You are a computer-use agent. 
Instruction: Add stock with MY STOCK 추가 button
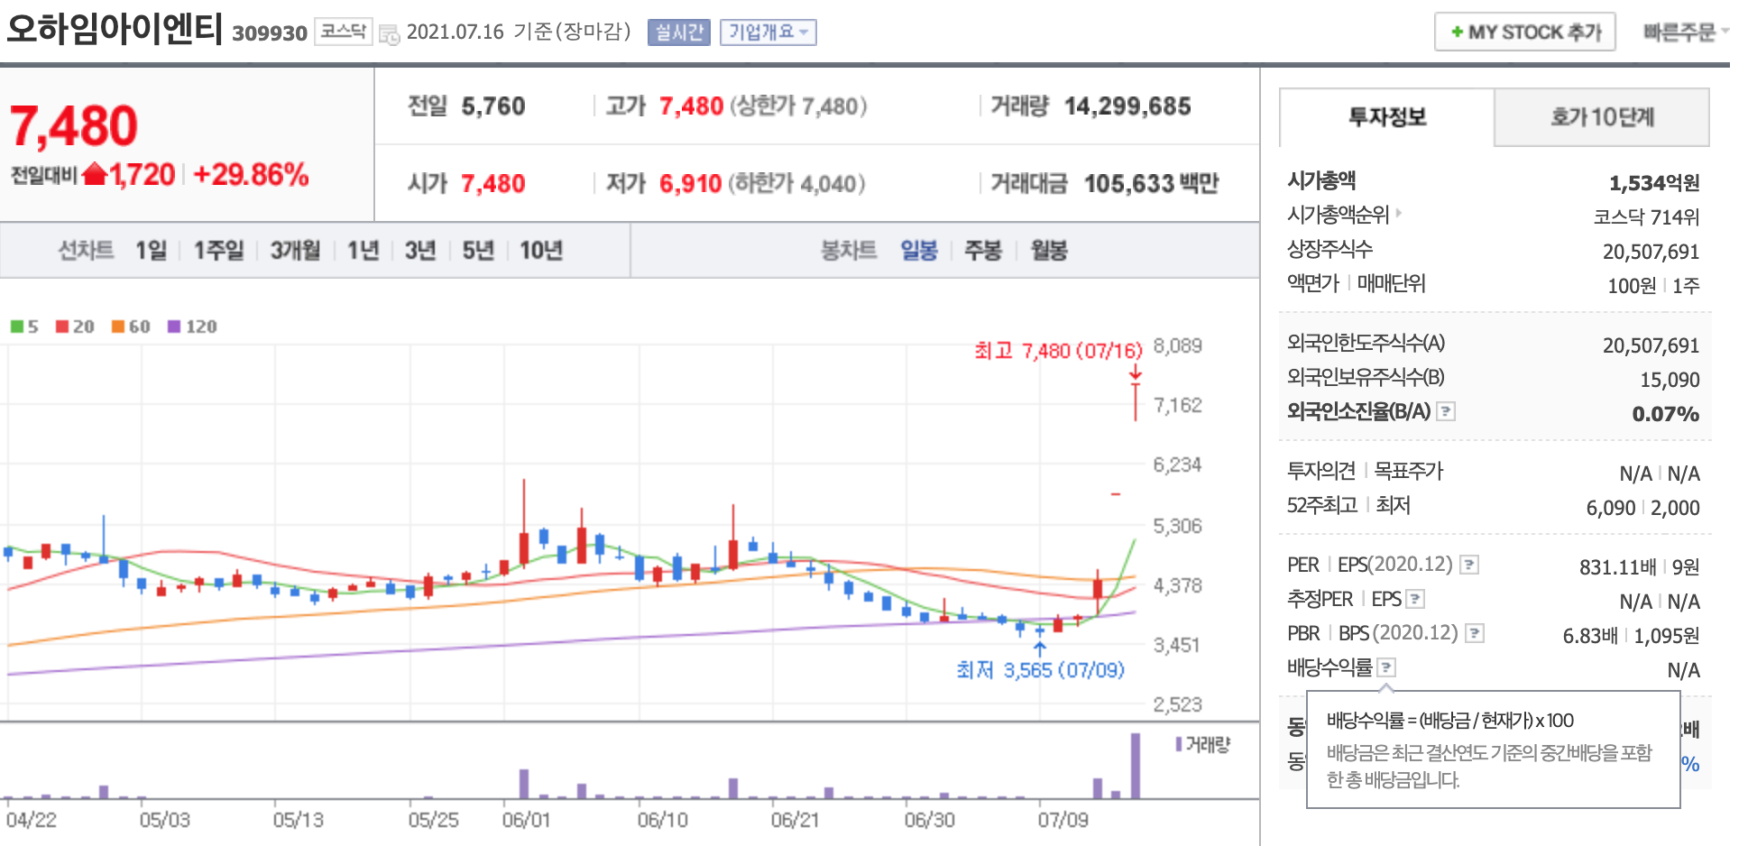pos(1525,32)
